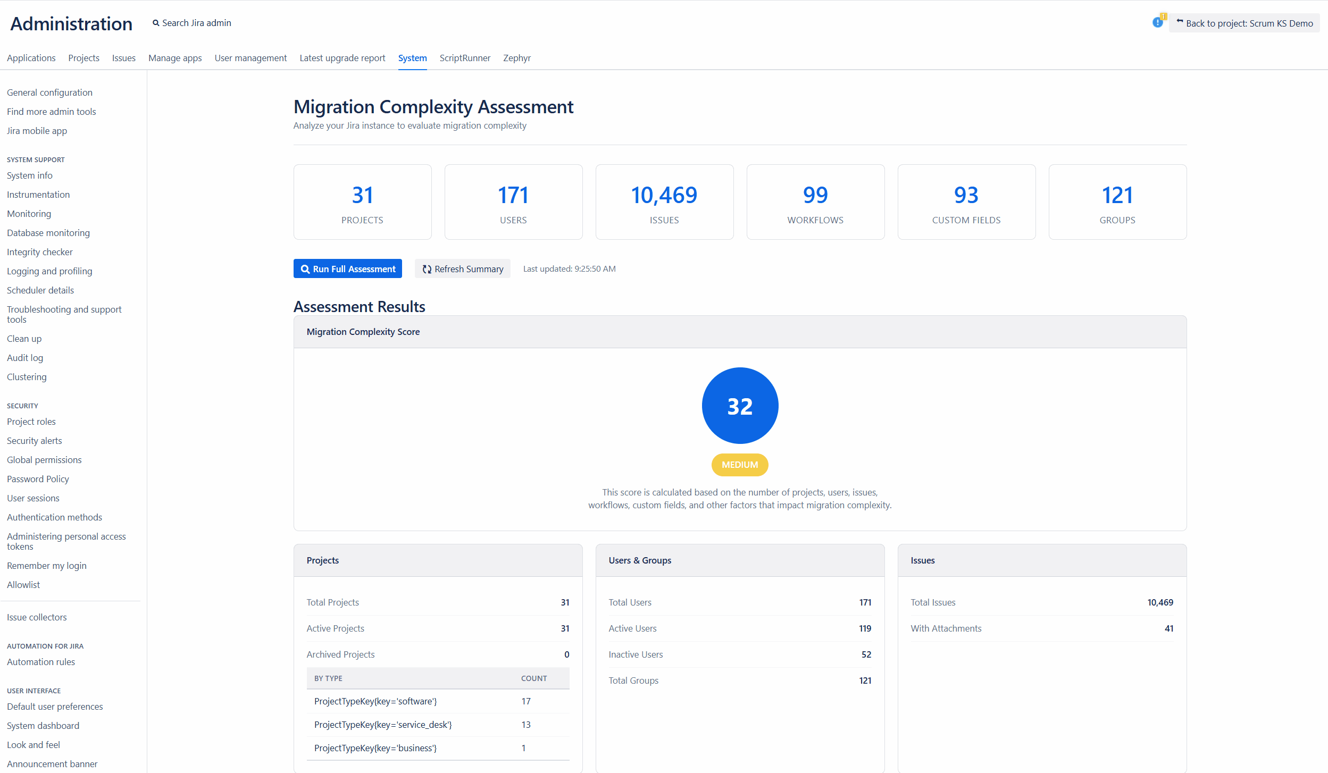The image size is (1328, 773).
Task: Open Clustering under System Support
Action: [x=27, y=376]
